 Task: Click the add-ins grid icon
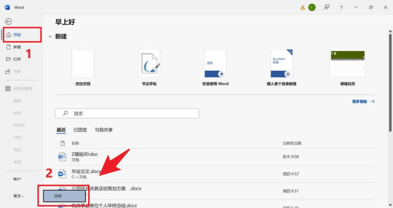tap(8, 89)
